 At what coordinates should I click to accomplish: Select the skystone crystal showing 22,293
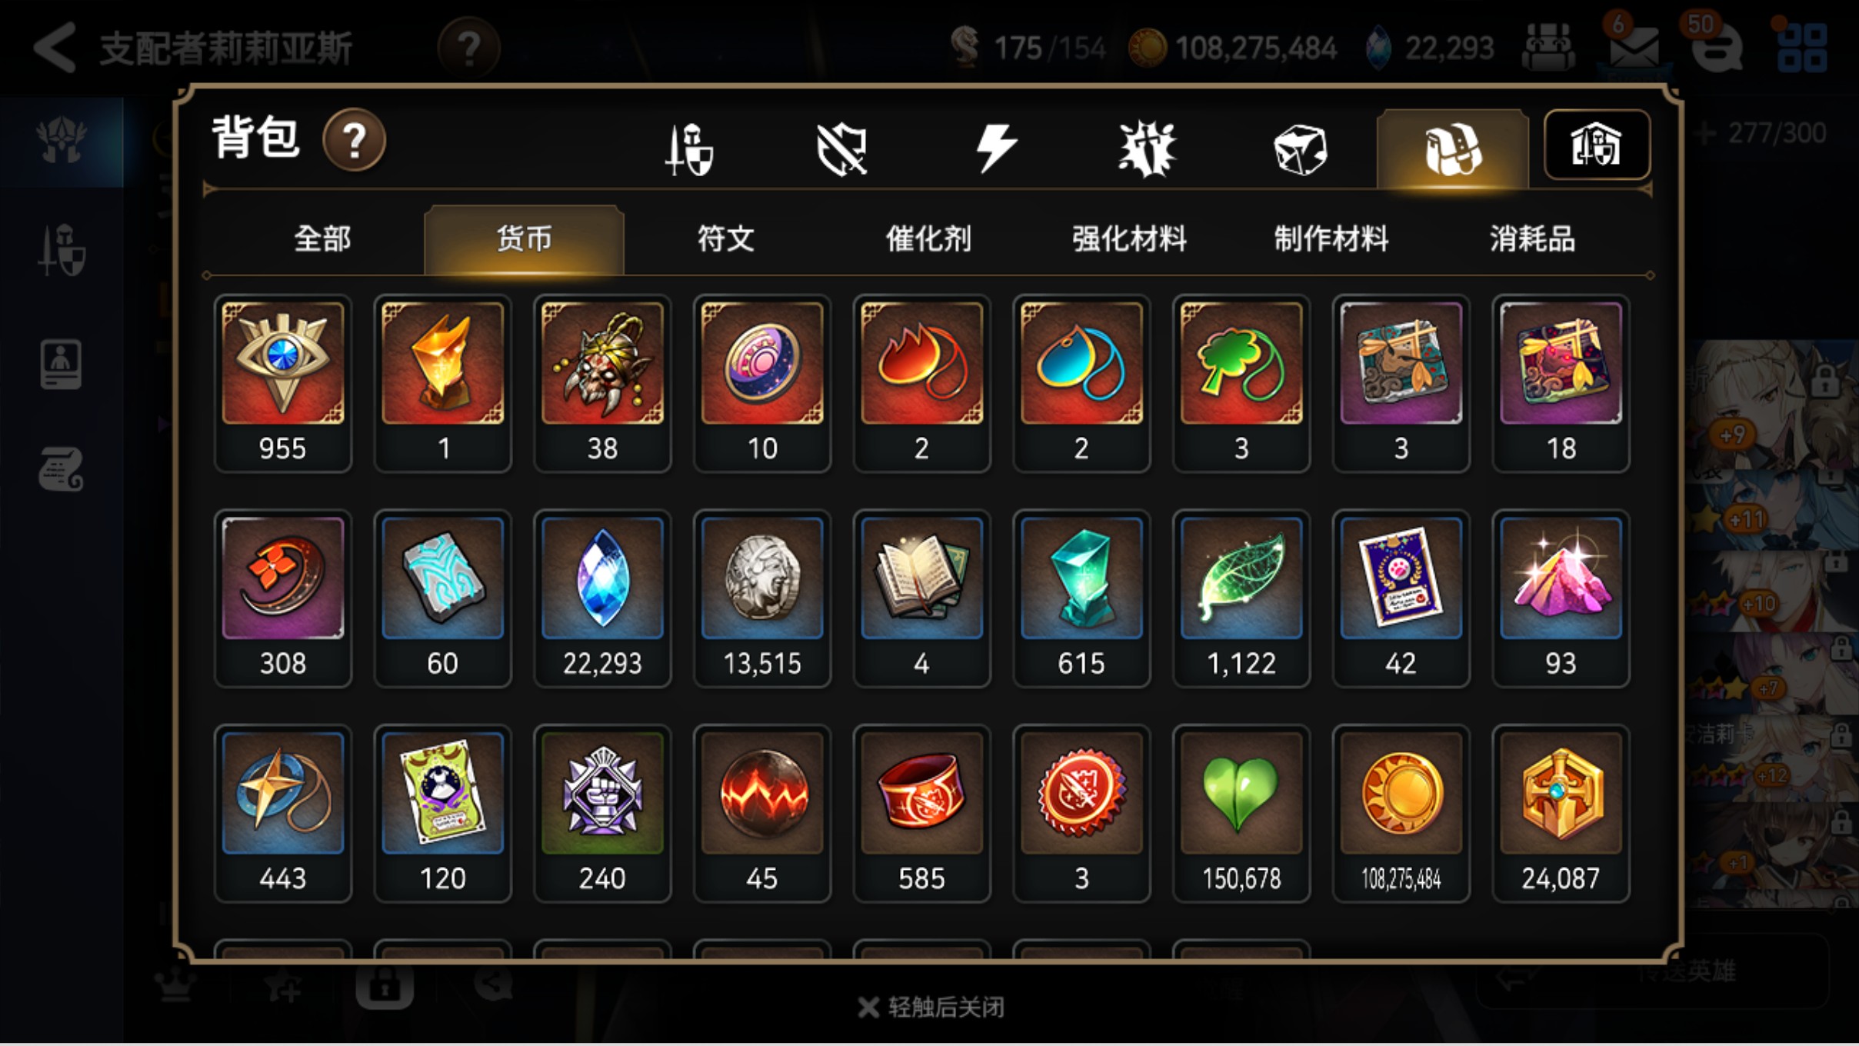click(602, 598)
